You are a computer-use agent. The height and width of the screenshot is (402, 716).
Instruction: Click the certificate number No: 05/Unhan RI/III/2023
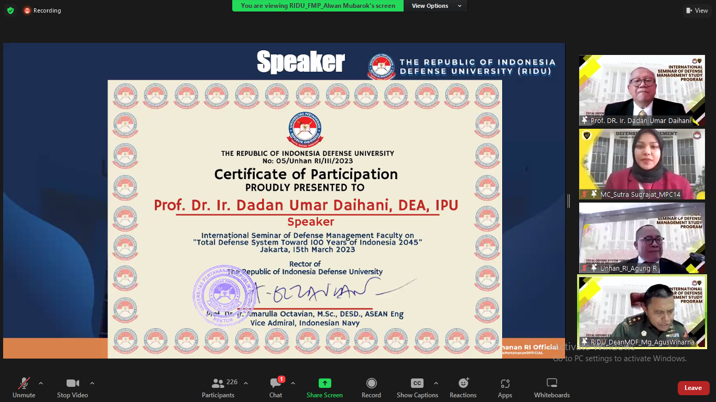pos(308,161)
